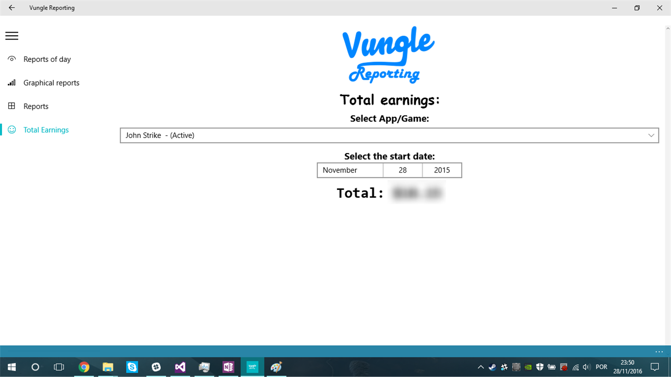The width and height of the screenshot is (671, 377).
Task: Open Skype from the taskbar
Action: tap(132, 367)
